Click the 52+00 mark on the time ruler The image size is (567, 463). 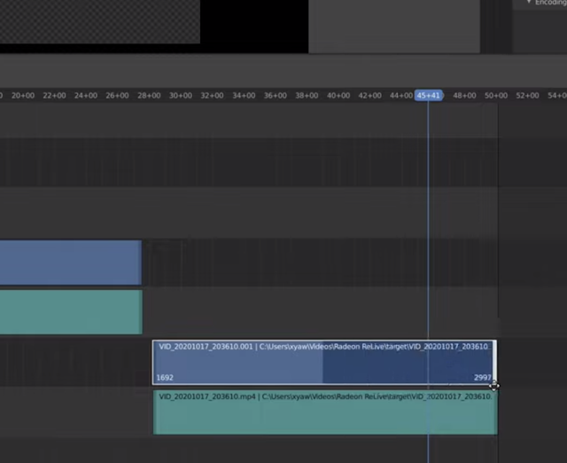click(x=528, y=96)
